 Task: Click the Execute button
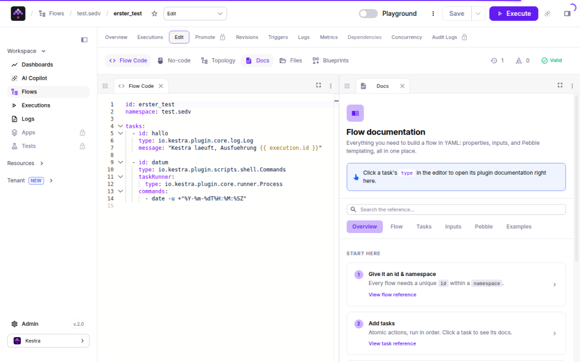tap(514, 14)
